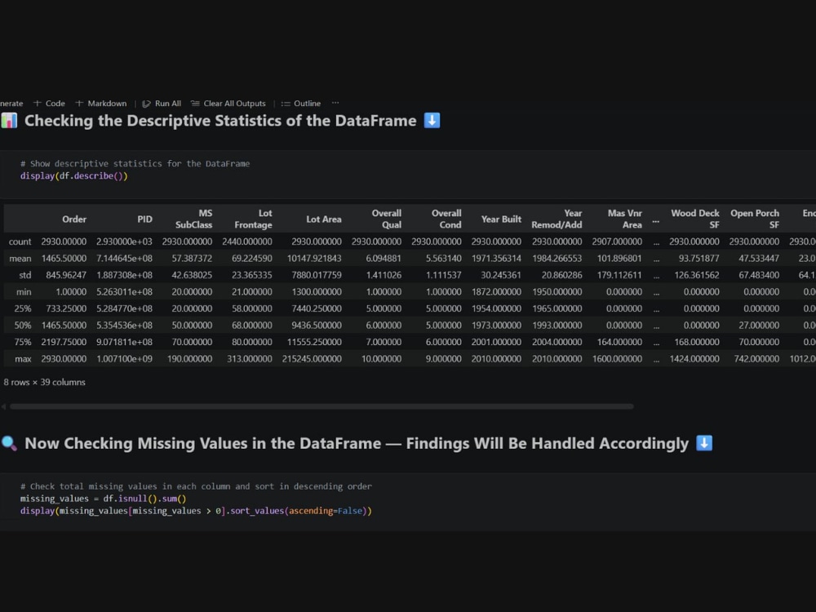Click the Wood Deck SF max 1424.000000
This screenshot has height=612, width=816.
click(x=694, y=358)
